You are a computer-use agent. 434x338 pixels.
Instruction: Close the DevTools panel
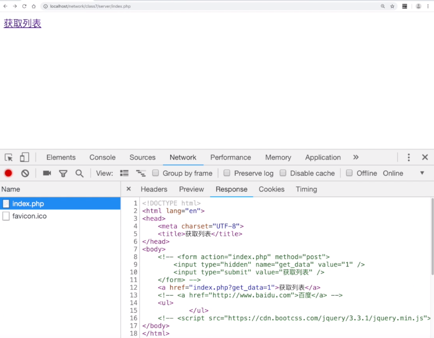point(425,157)
